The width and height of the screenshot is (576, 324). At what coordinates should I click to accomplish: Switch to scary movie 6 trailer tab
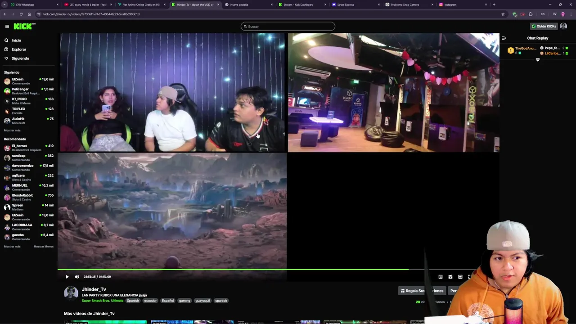point(88,4)
